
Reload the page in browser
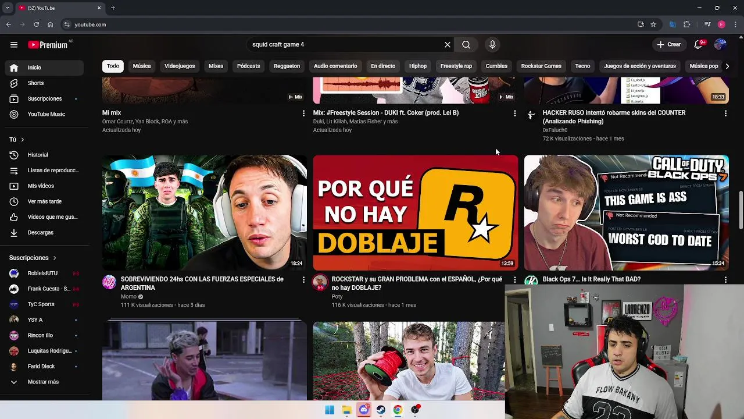point(36,24)
